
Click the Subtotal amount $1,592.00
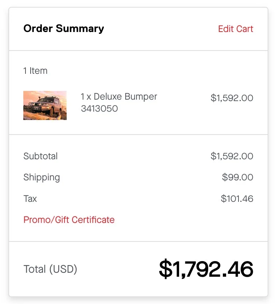click(x=232, y=156)
